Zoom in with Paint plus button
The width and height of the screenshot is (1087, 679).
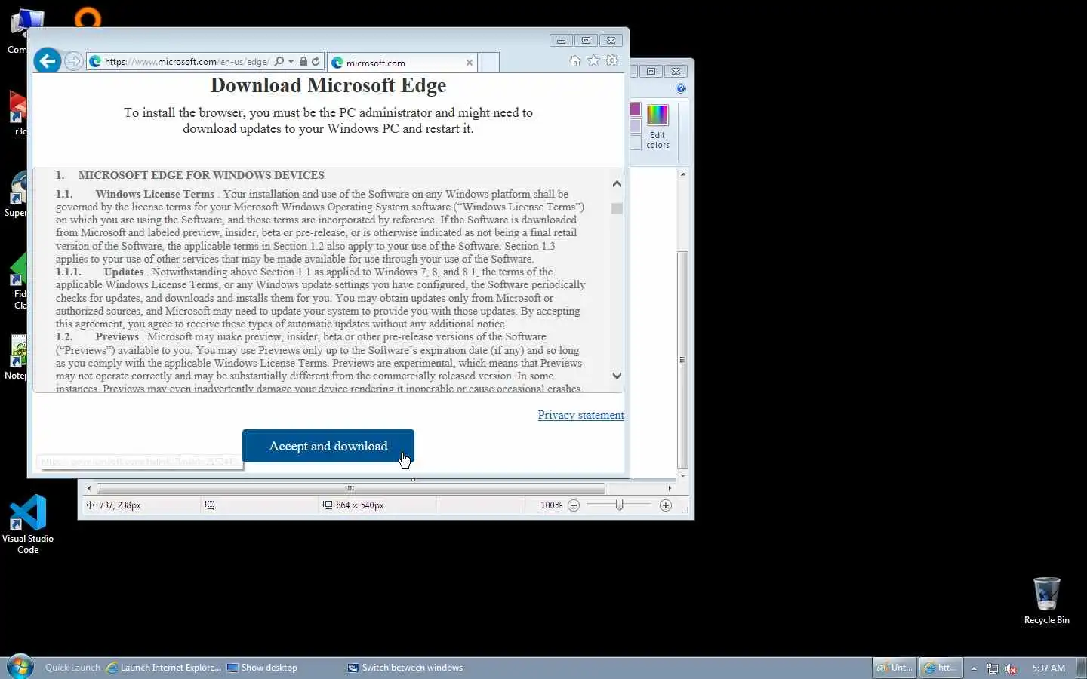coord(666,505)
